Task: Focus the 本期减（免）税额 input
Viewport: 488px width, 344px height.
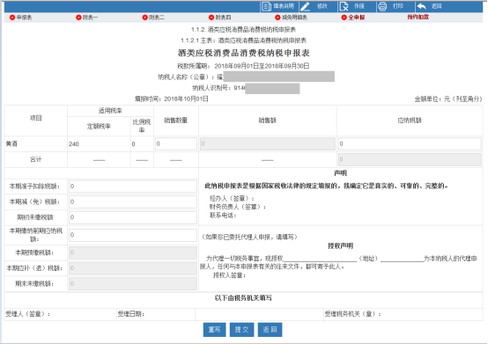Action: (x=133, y=202)
